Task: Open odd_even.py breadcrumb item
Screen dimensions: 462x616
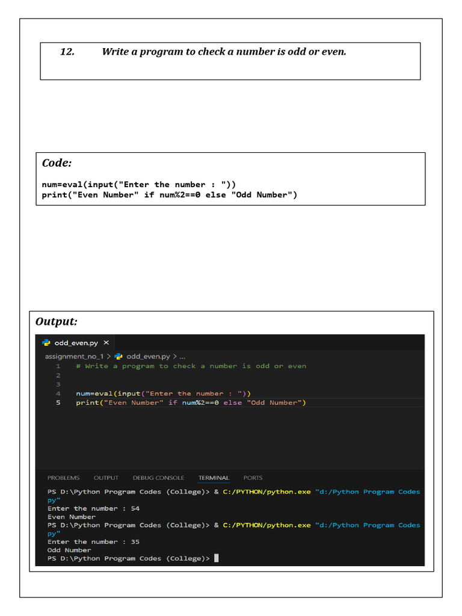Action: [x=148, y=357]
